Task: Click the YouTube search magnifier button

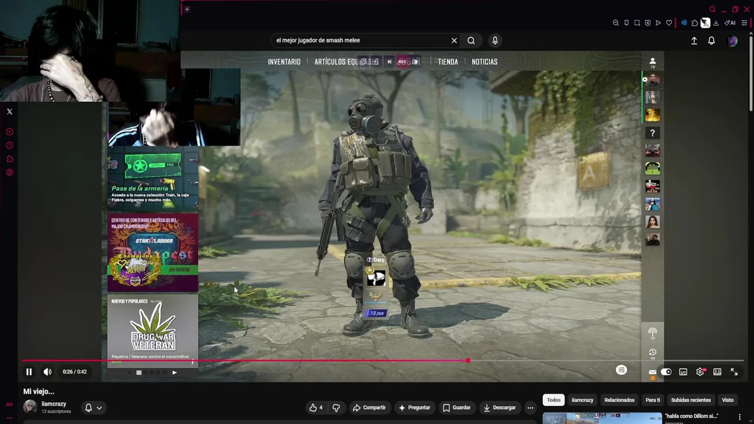Action: pyautogui.click(x=471, y=41)
